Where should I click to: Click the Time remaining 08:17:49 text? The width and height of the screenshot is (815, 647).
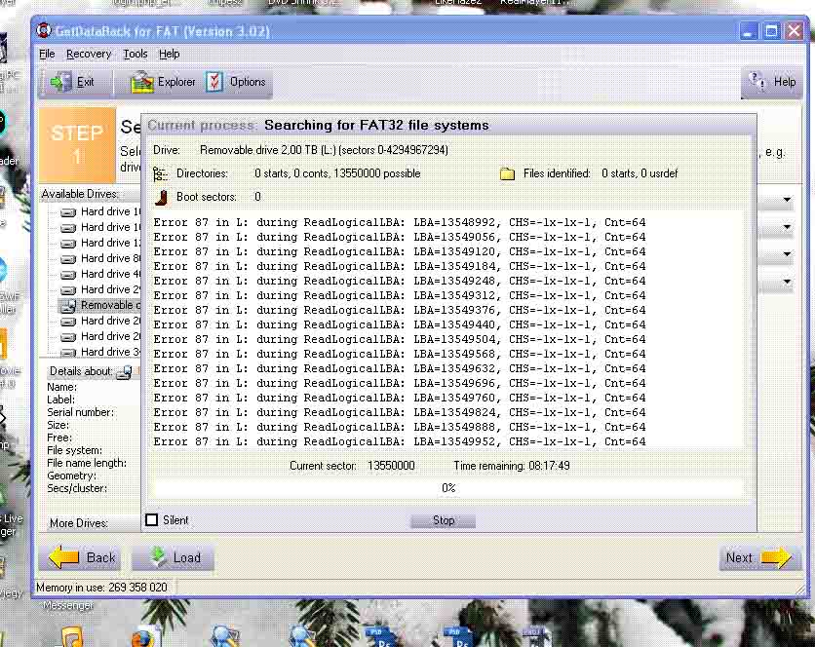click(512, 466)
